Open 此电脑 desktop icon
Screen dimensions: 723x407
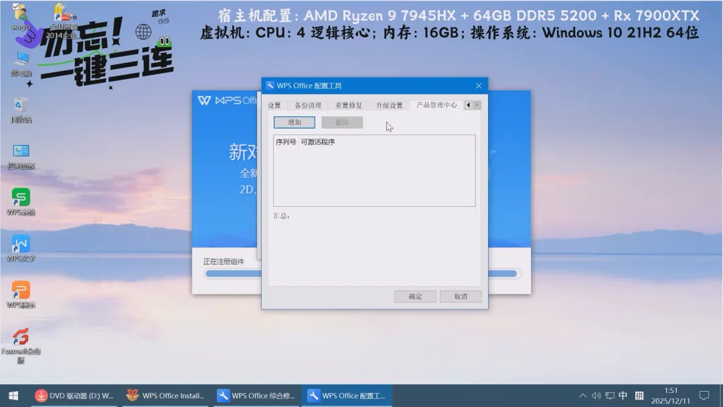click(21, 64)
